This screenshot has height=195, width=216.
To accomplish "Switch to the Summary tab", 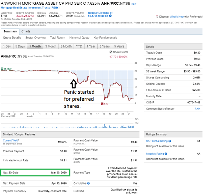I will [x=10, y=31].
